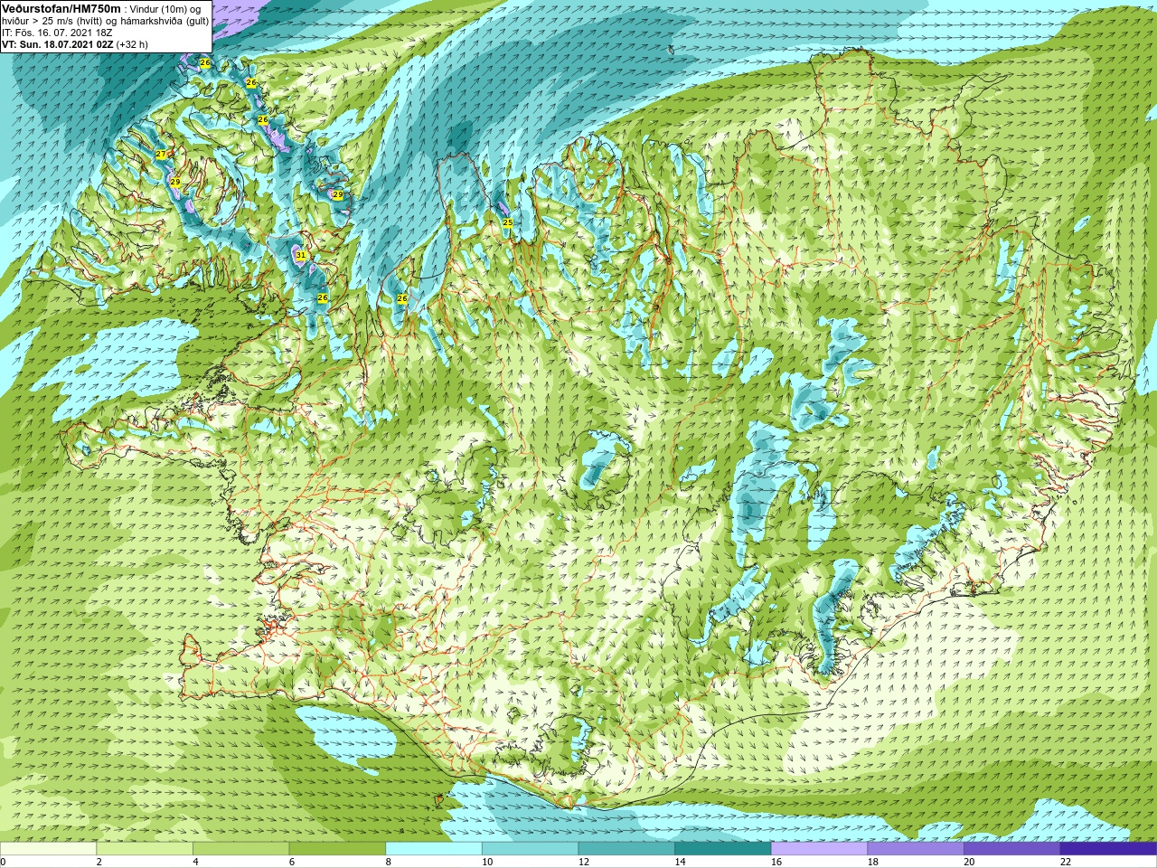This screenshot has height=868, width=1157.
Task: Pick the darkest legend swatch above 22 m/s
Action: (1108, 849)
